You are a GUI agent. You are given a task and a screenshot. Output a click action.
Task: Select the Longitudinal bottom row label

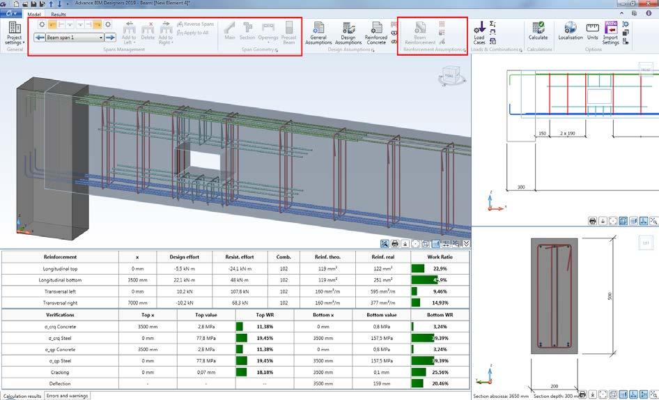click(60, 279)
